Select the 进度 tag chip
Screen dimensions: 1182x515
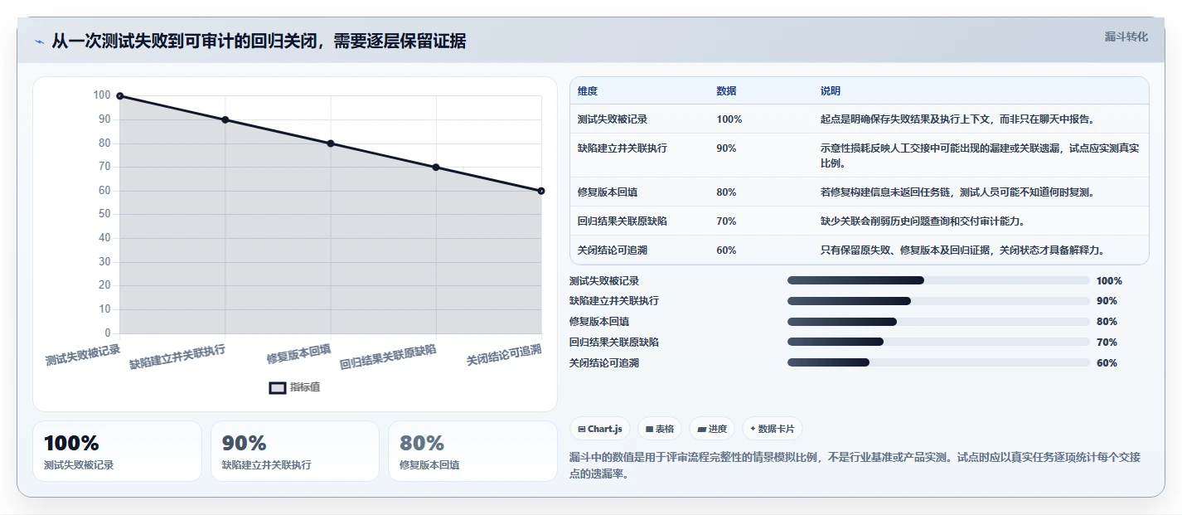coord(712,429)
